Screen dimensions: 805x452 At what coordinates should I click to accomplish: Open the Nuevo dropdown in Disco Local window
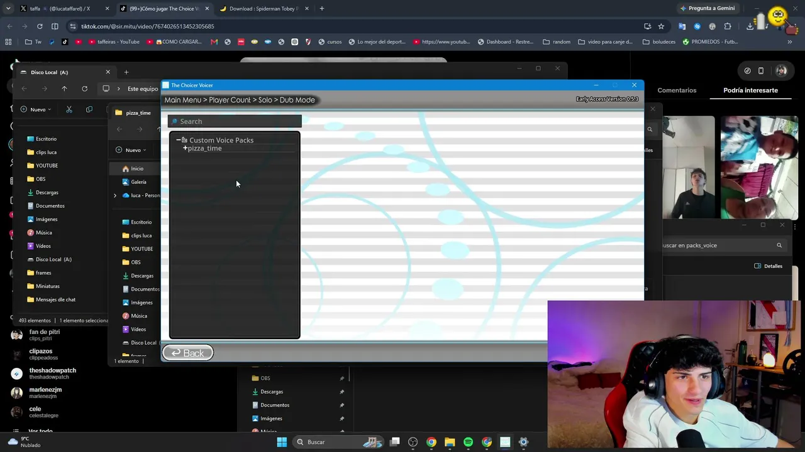click(36, 109)
